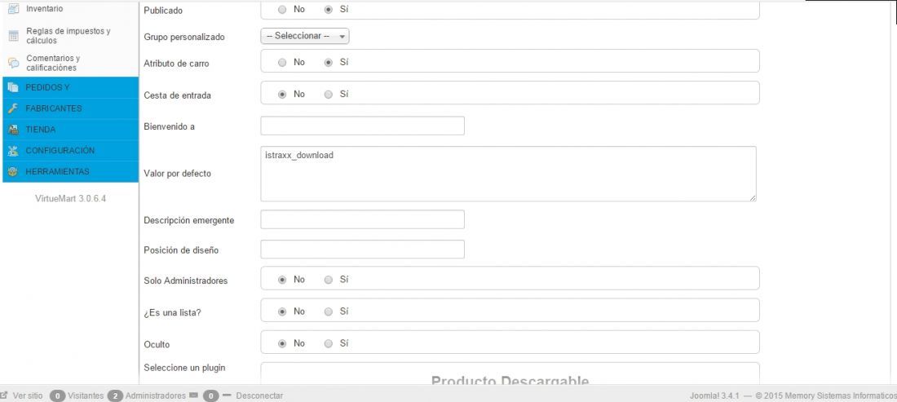Screen dimensions: 897x402
Task: Click the PEDIDOS Y section icon
Action: point(14,87)
